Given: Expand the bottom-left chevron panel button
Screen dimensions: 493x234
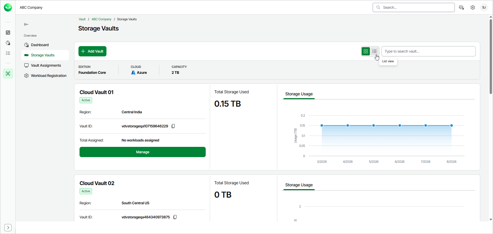Looking at the screenshot, I should pos(8,228).
